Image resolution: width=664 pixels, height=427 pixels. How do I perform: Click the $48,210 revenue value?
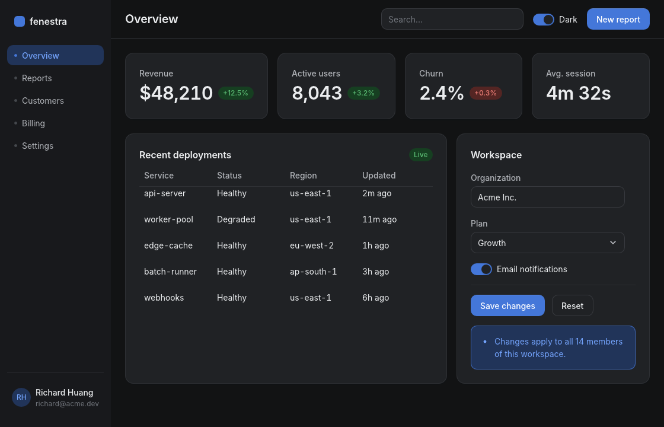coord(176,93)
